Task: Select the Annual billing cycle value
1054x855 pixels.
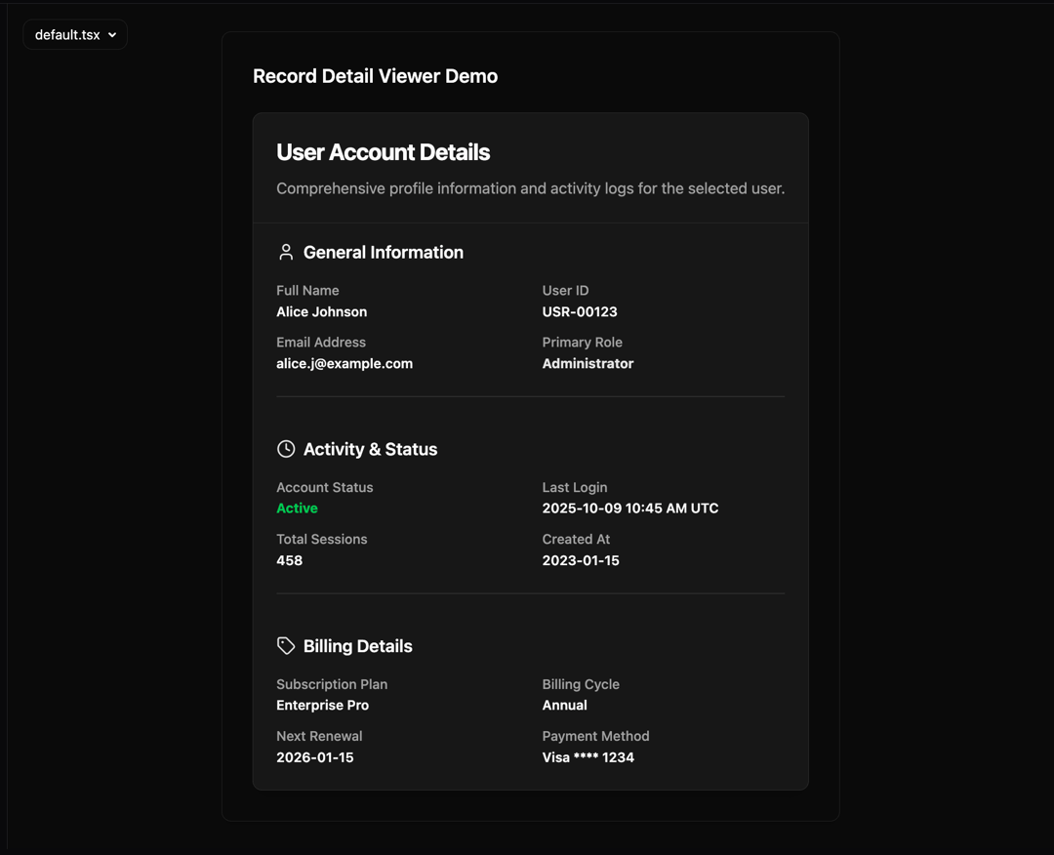Action: [x=565, y=705]
